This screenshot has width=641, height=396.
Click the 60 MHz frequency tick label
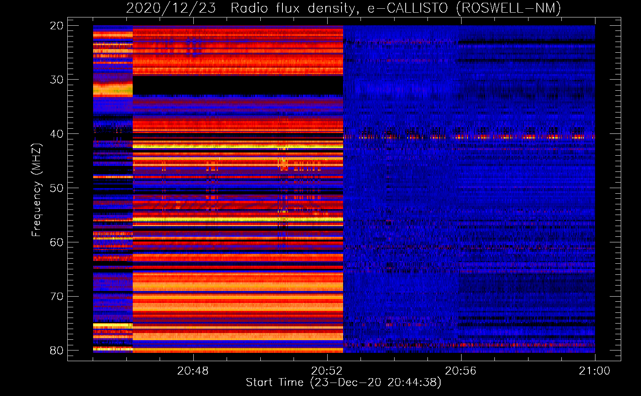(x=57, y=242)
